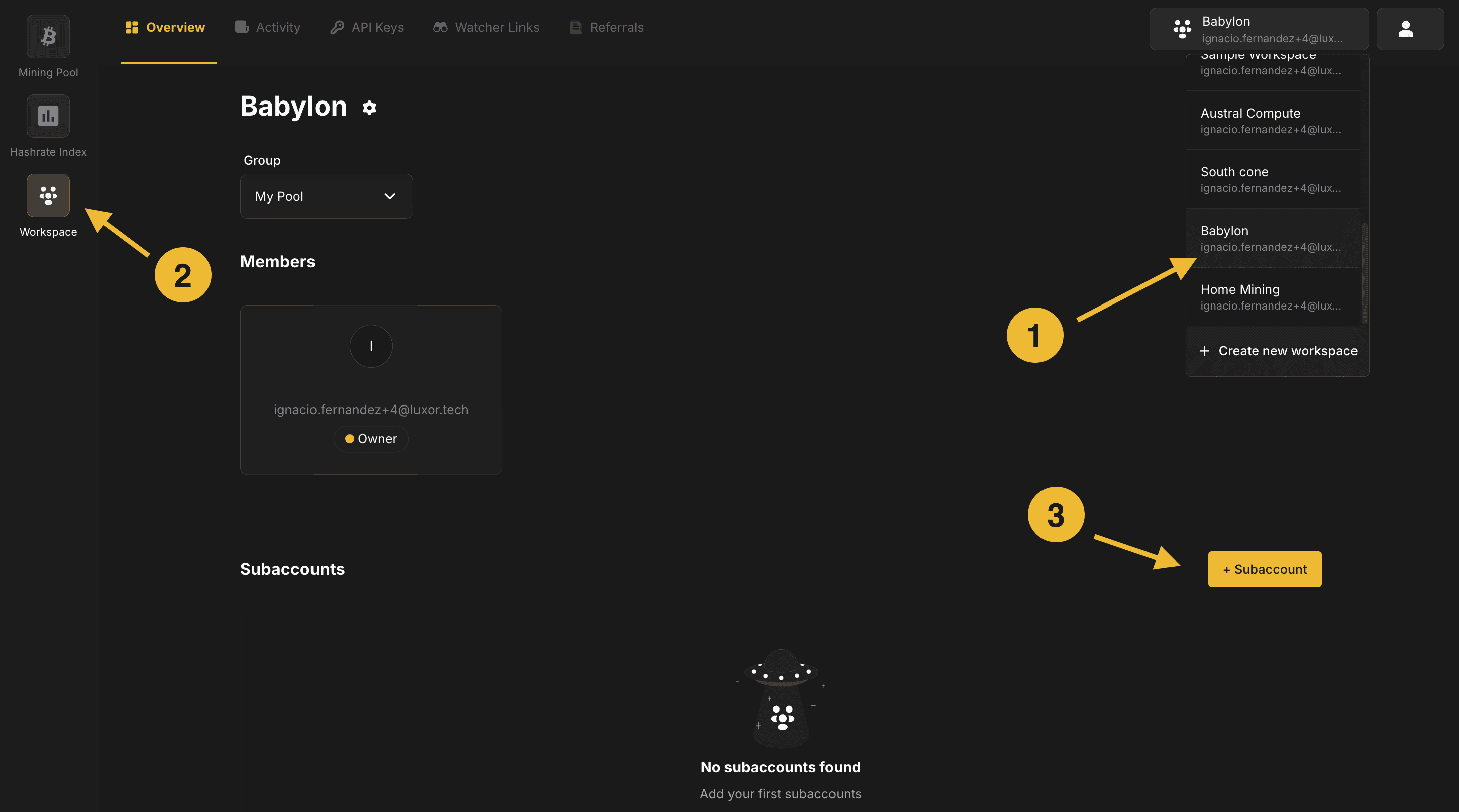Open Babylon workspace settings gear

click(369, 108)
